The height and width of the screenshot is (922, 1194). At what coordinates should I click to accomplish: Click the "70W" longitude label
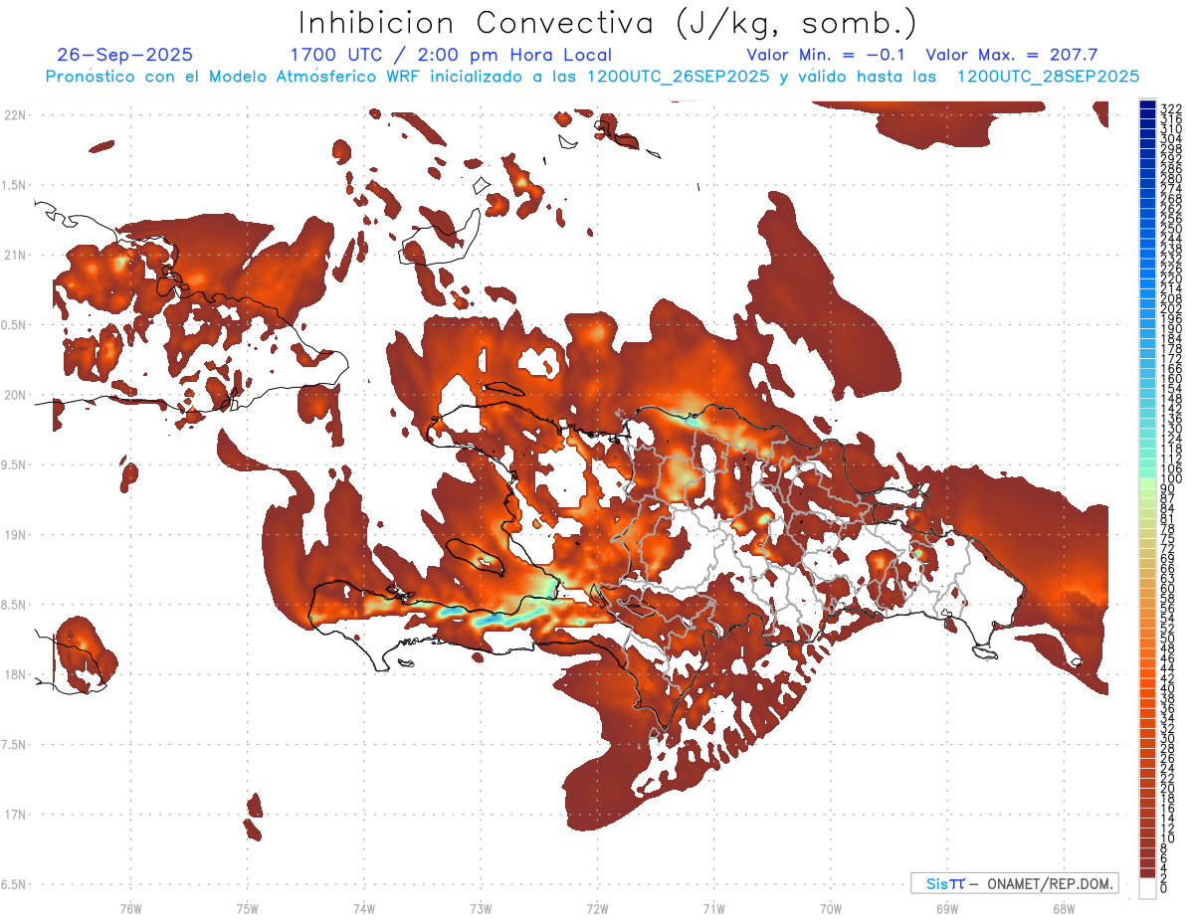click(x=830, y=909)
